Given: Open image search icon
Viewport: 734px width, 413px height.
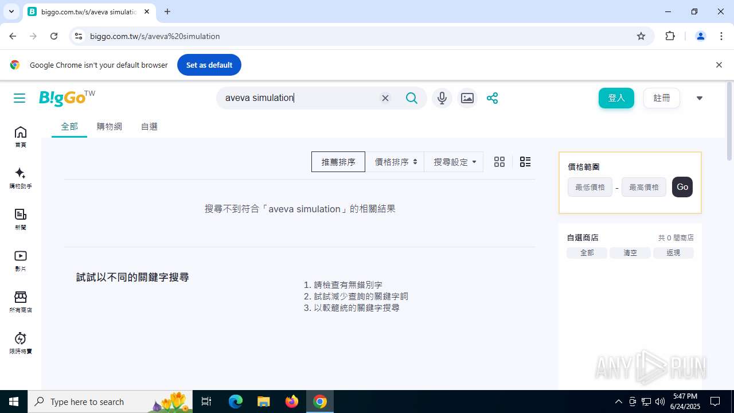Looking at the screenshot, I should coord(467,98).
